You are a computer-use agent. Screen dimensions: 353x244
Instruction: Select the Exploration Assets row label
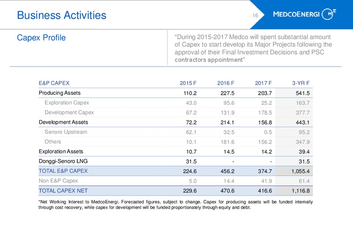[x=61, y=152]
